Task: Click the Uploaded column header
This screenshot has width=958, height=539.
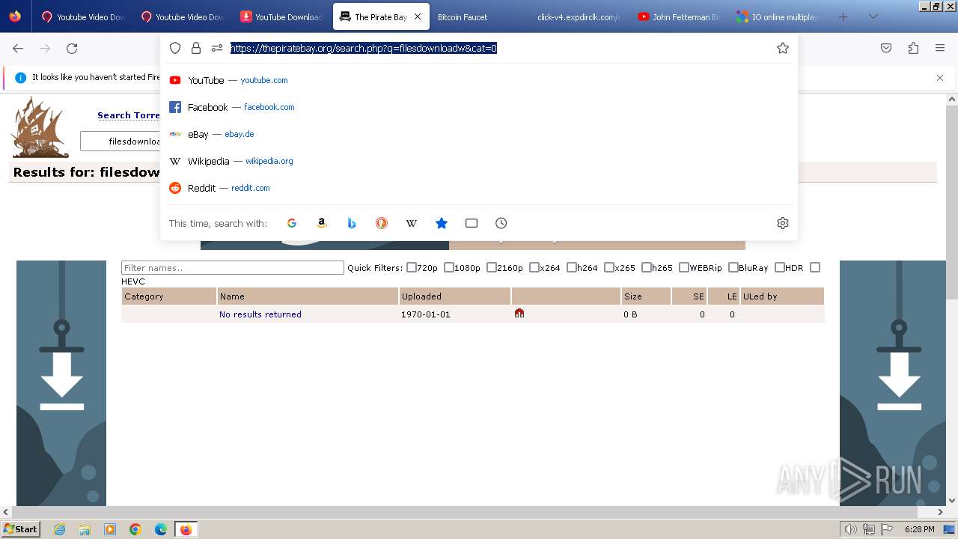Action: tap(454, 296)
